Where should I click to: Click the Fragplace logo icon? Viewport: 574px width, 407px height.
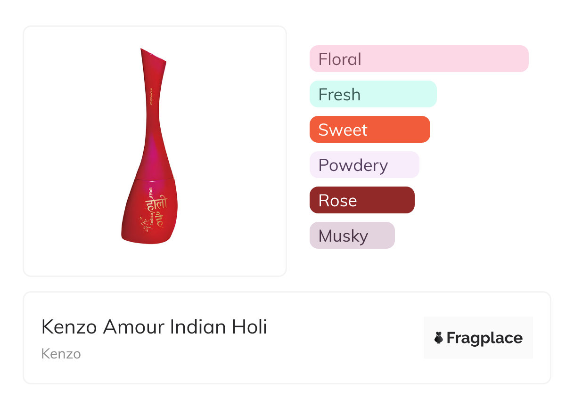coord(439,338)
